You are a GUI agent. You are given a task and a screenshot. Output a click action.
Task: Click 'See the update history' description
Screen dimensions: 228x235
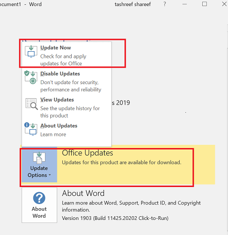point(70,112)
